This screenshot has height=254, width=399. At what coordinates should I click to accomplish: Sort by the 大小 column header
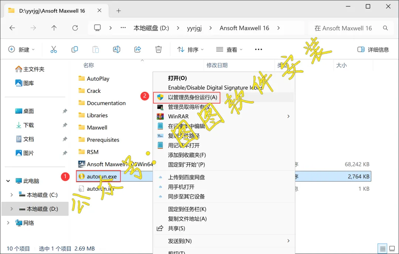click(341, 65)
